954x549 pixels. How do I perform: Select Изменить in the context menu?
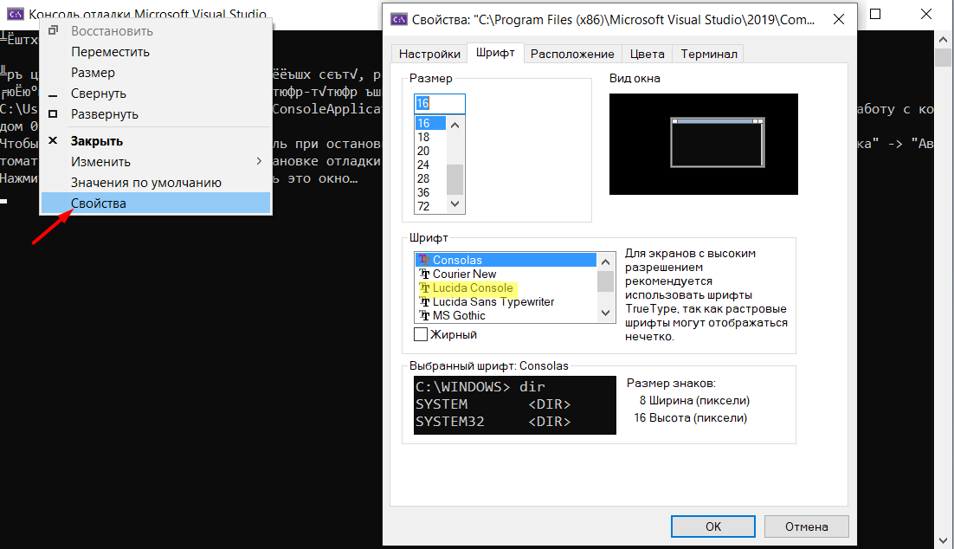click(x=156, y=162)
